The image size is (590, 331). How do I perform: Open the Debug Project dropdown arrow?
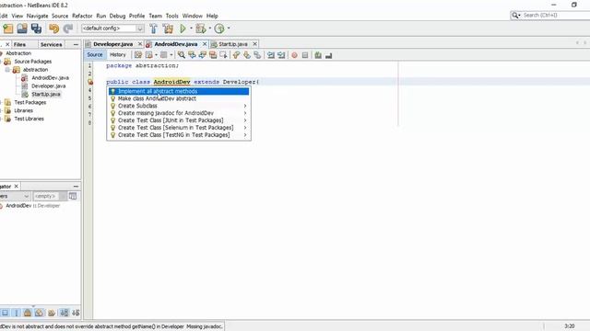click(x=210, y=29)
